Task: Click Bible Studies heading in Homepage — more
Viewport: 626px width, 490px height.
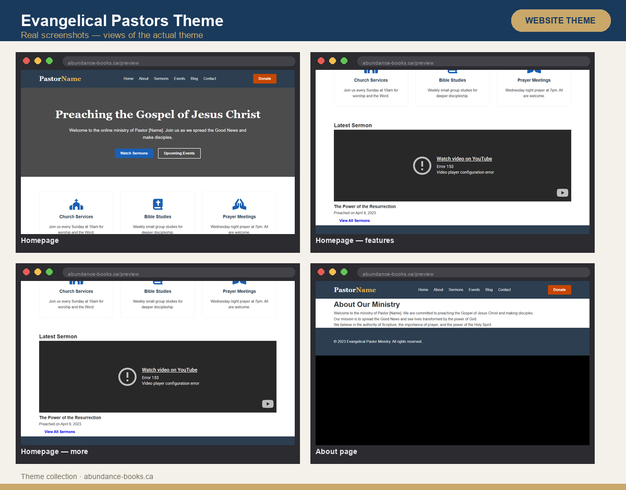Action: [x=158, y=291]
